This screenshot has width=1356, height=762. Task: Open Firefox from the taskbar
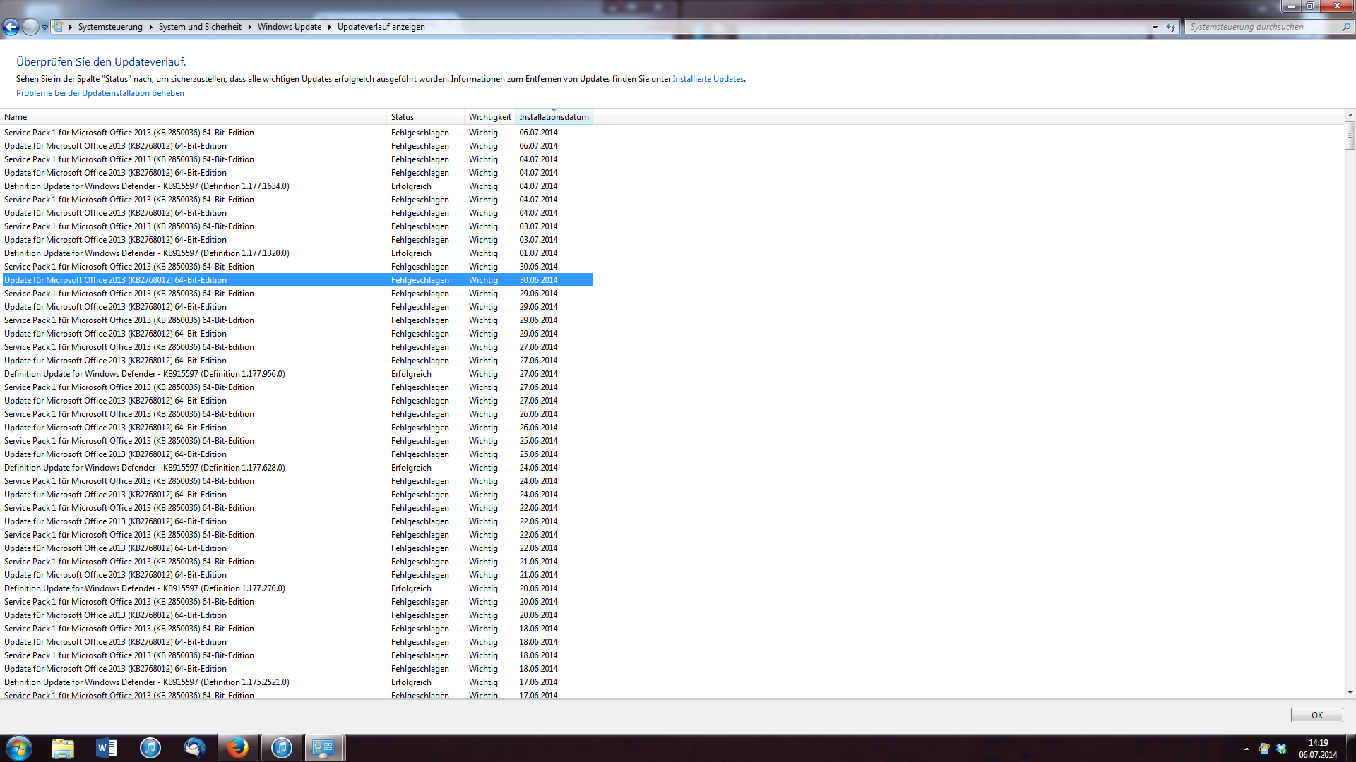point(237,748)
